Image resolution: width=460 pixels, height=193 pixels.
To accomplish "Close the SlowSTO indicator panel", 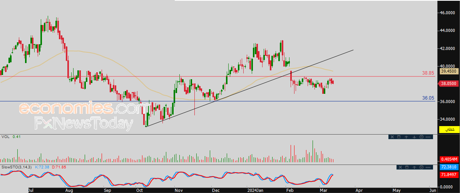I will pos(400,167).
